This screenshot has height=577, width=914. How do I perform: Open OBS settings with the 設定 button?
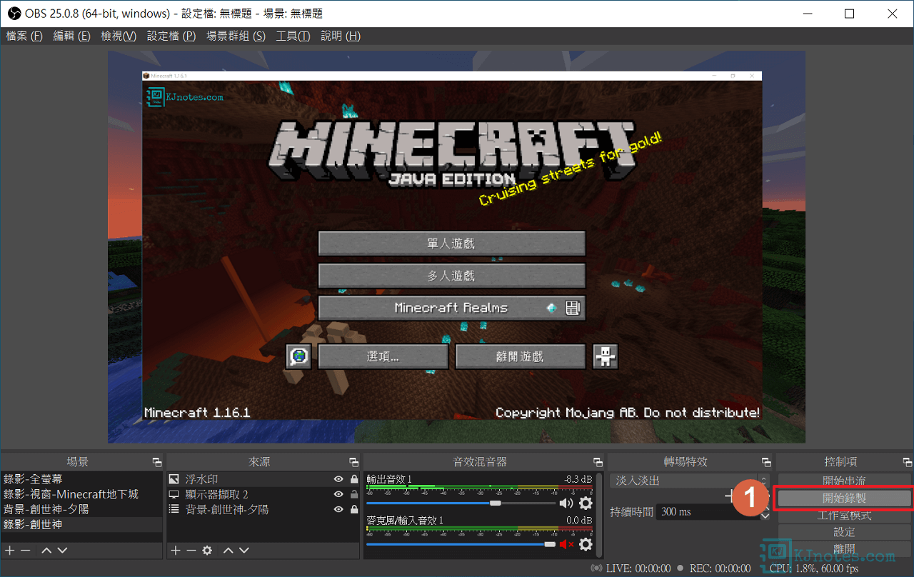click(x=844, y=532)
